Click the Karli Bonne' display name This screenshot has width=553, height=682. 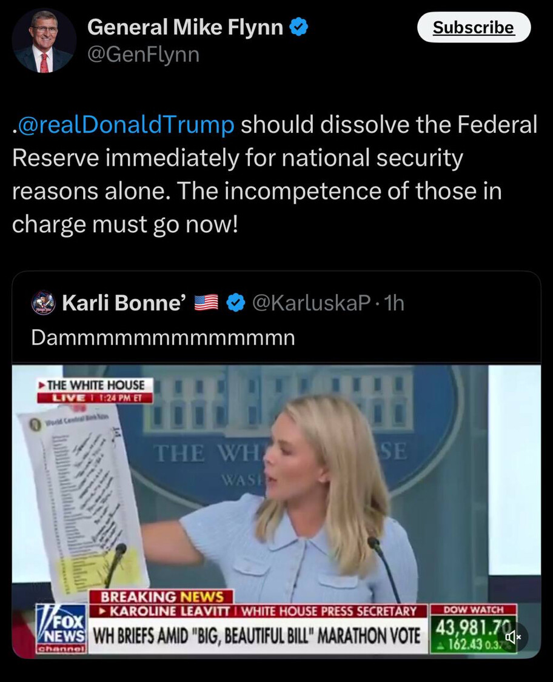pyautogui.click(x=124, y=303)
